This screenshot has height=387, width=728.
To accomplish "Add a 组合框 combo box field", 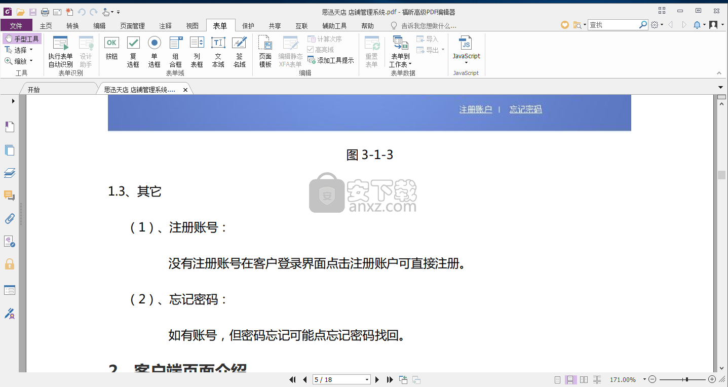I will pyautogui.click(x=176, y=52).
